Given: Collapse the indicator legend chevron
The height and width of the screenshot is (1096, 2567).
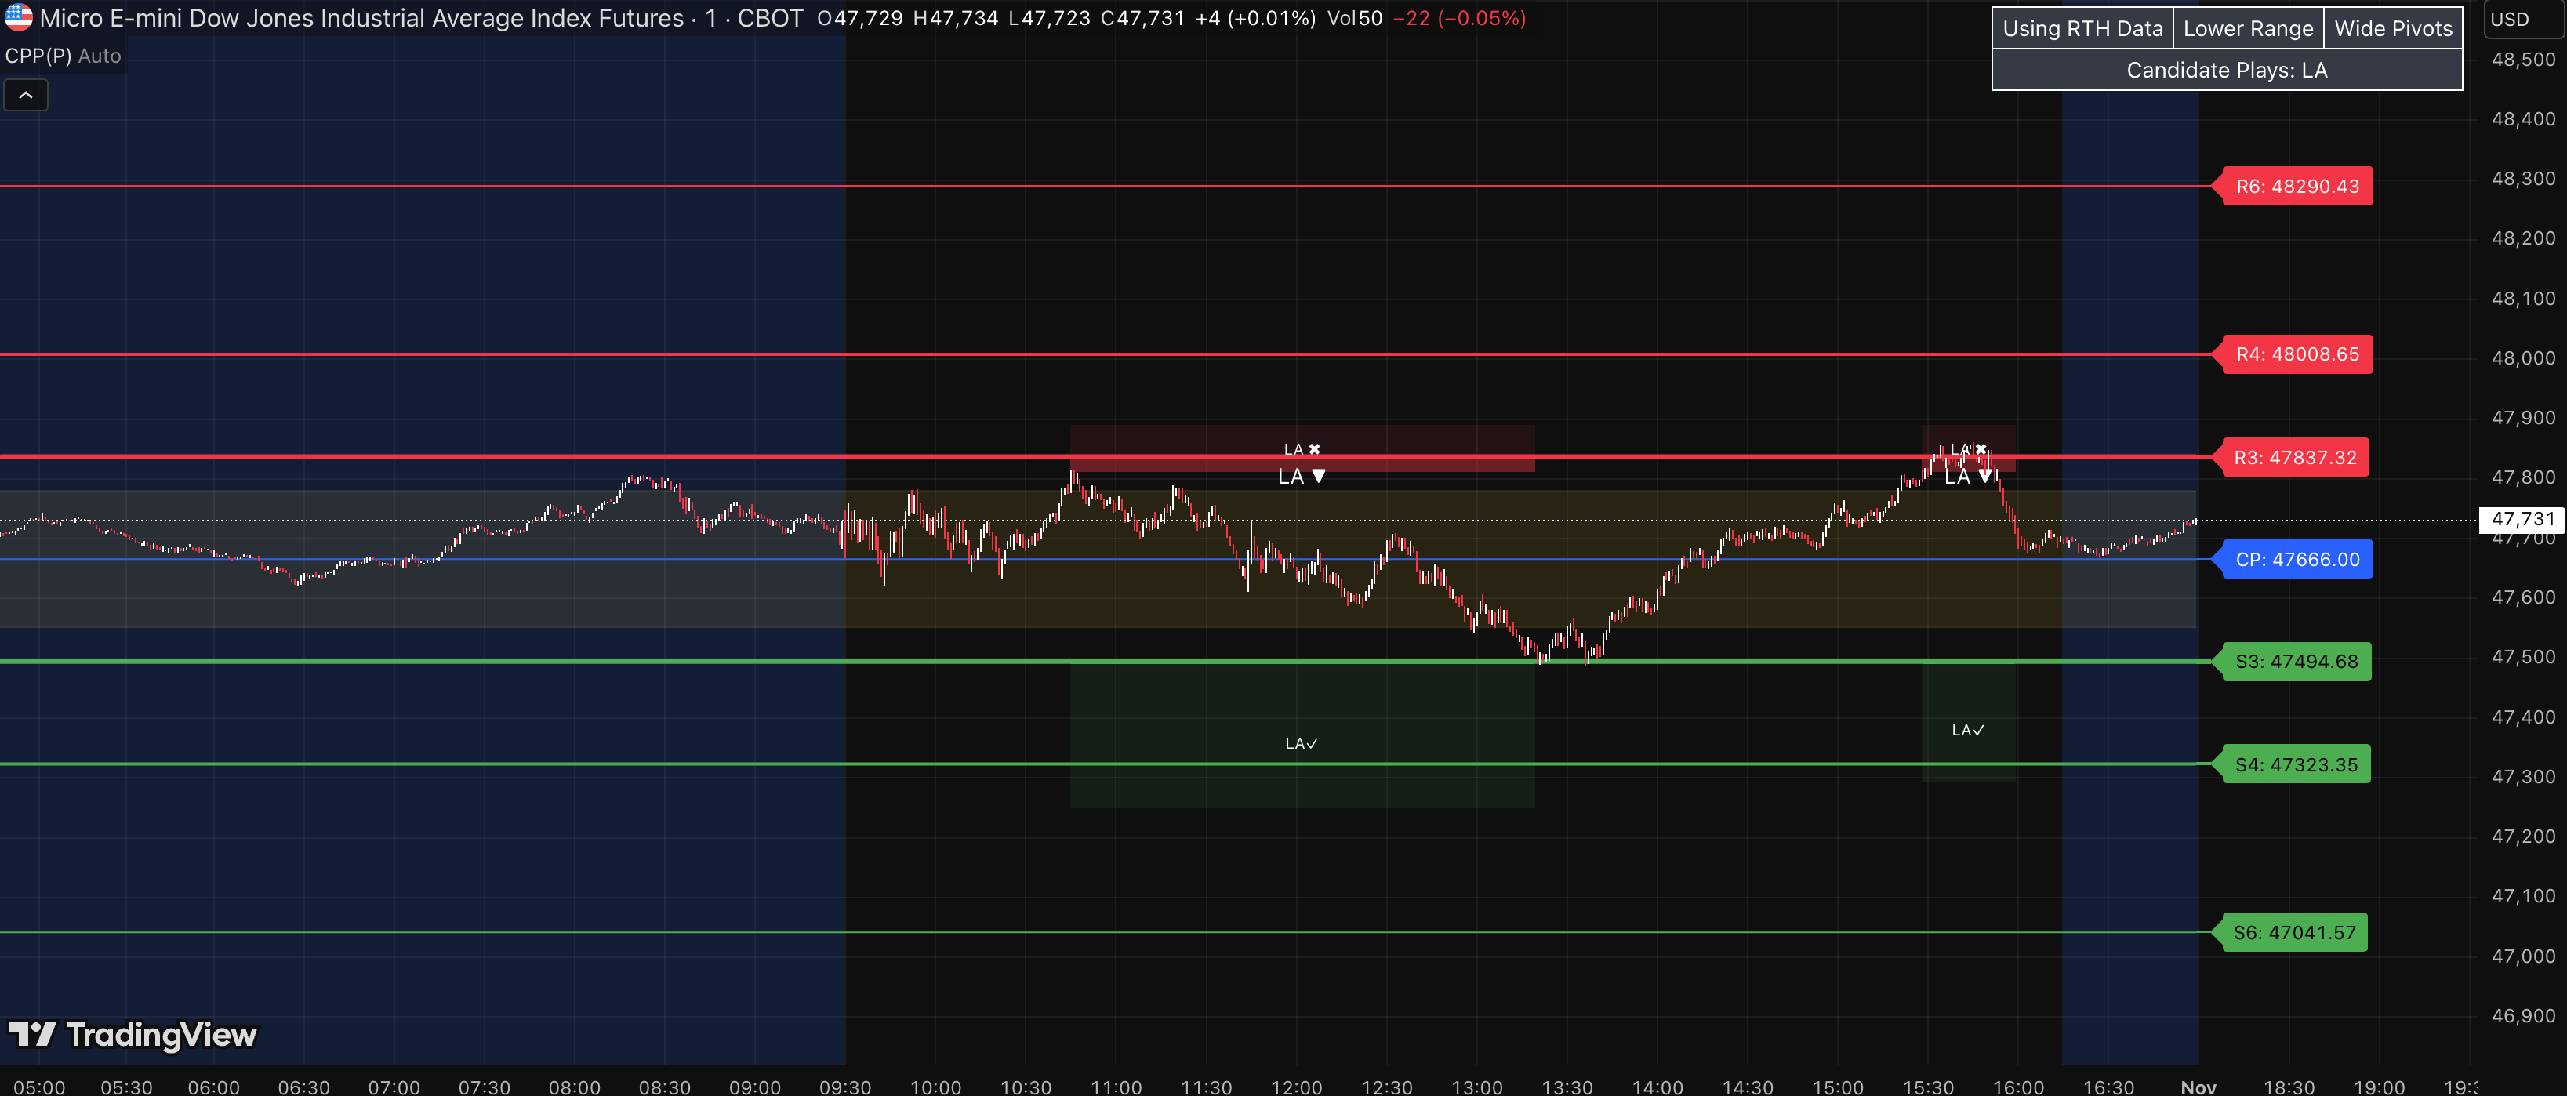Looking at the screenshot, I should 26,96.
